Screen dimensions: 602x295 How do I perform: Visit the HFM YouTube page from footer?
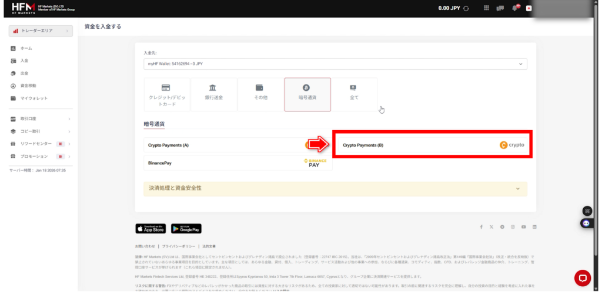[x=523, y=227]
